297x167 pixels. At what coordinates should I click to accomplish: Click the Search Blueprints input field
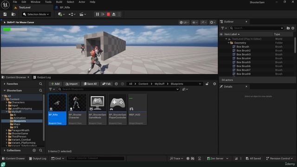click(x=118, y=89)
